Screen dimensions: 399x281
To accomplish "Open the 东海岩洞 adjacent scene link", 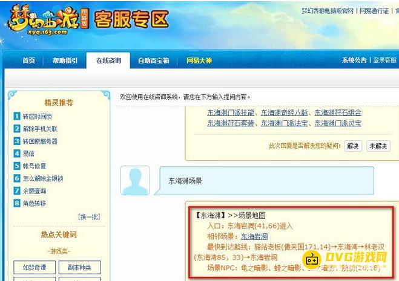I will pos(254,236).
